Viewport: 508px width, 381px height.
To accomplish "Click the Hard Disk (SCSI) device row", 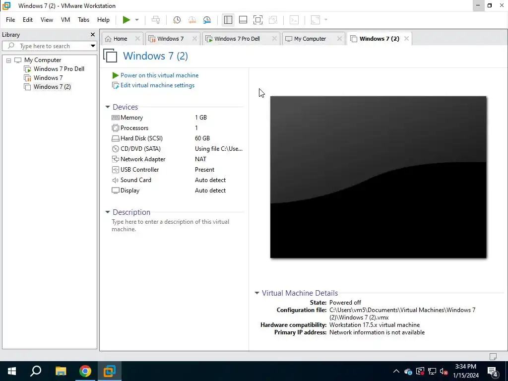I will pyautogui.click(x=177, y=138).
